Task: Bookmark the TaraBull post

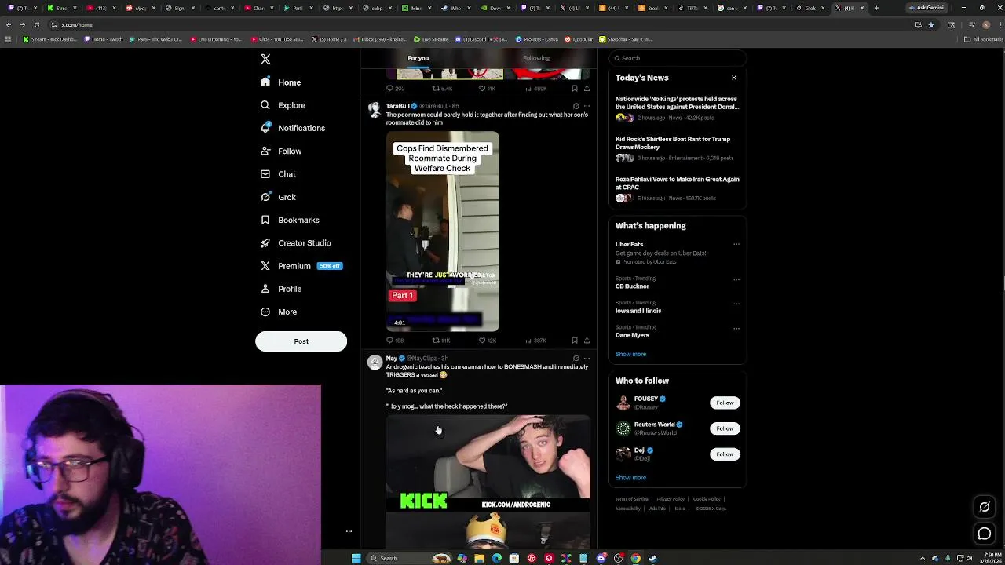Action: (575, 341)
